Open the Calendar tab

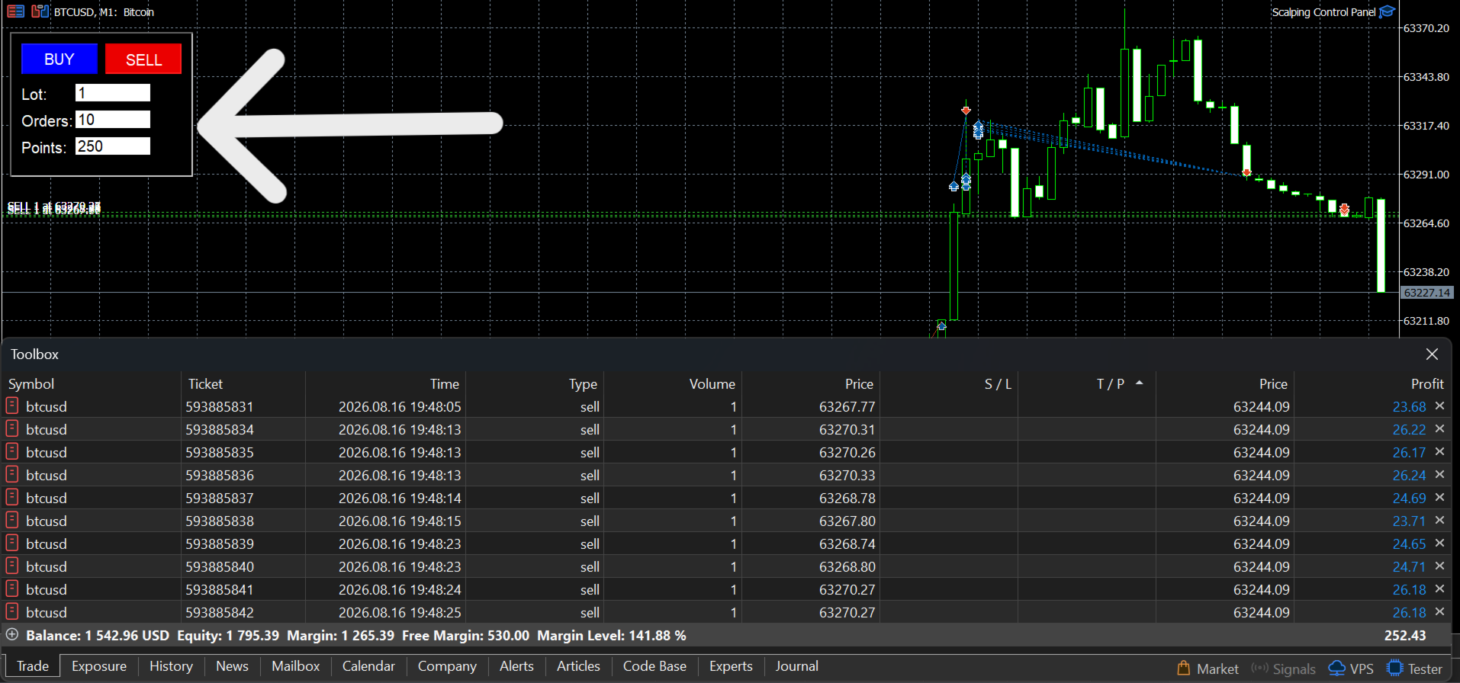pos(368,666)
